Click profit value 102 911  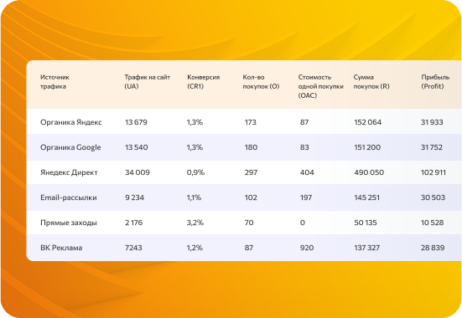pos(433,172)
